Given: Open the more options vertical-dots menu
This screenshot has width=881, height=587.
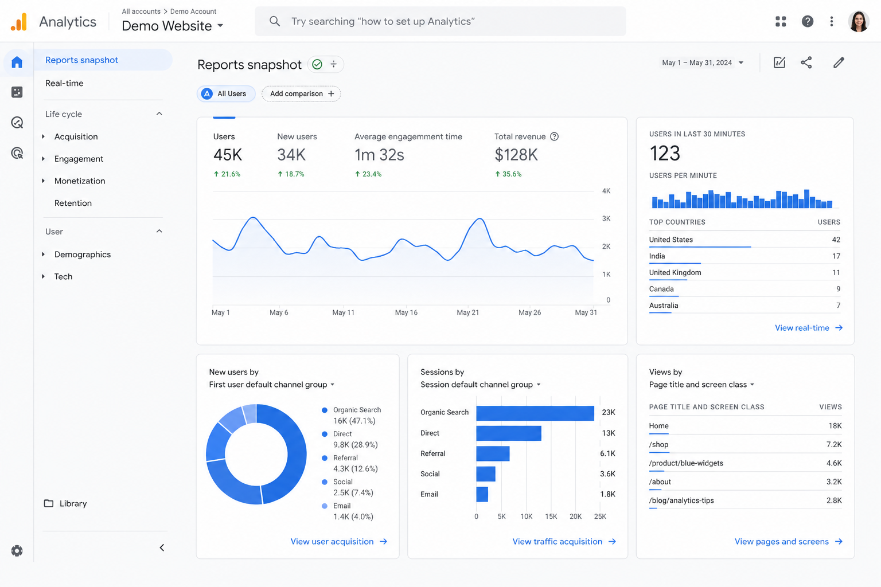Looking at the screenshot, I should [x=832, y=21].
